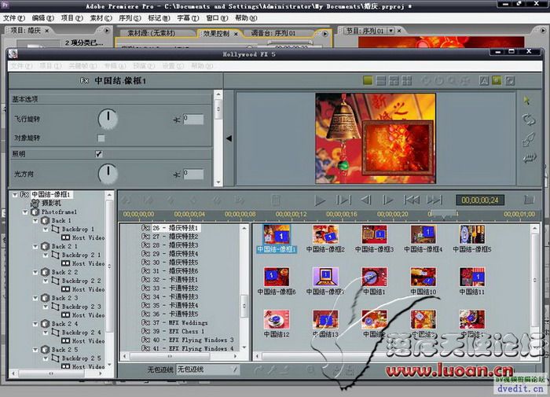
Task: Step forward one frame
Action: (387, 200)
